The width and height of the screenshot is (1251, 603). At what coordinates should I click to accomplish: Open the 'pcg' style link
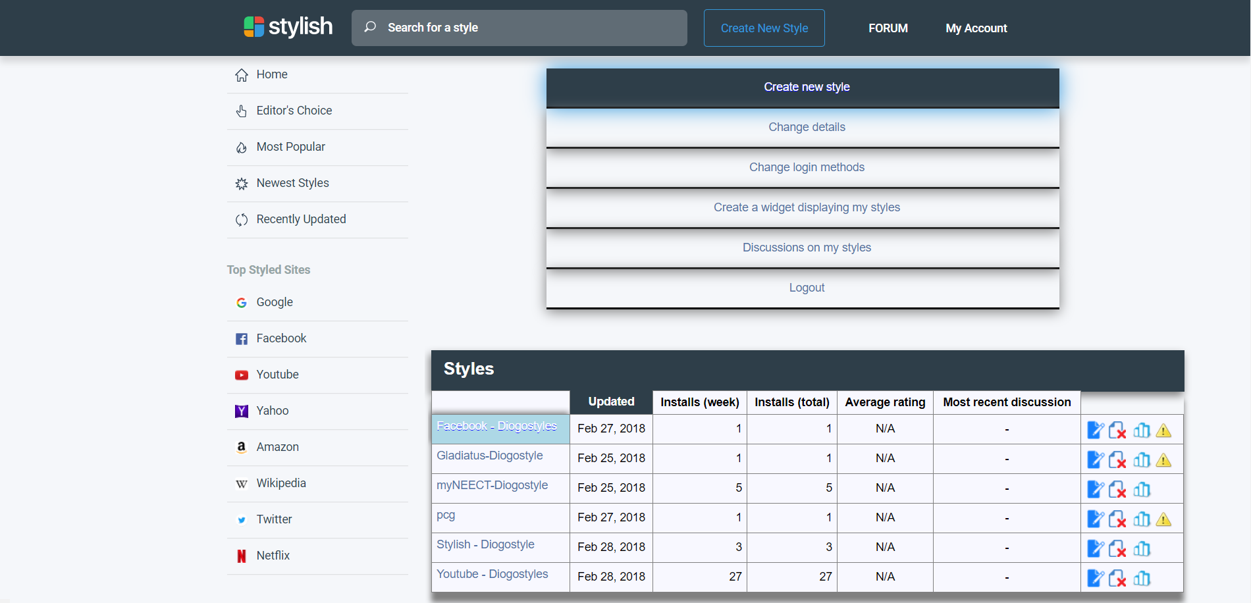pyautogui.click(x=446, y=515)
